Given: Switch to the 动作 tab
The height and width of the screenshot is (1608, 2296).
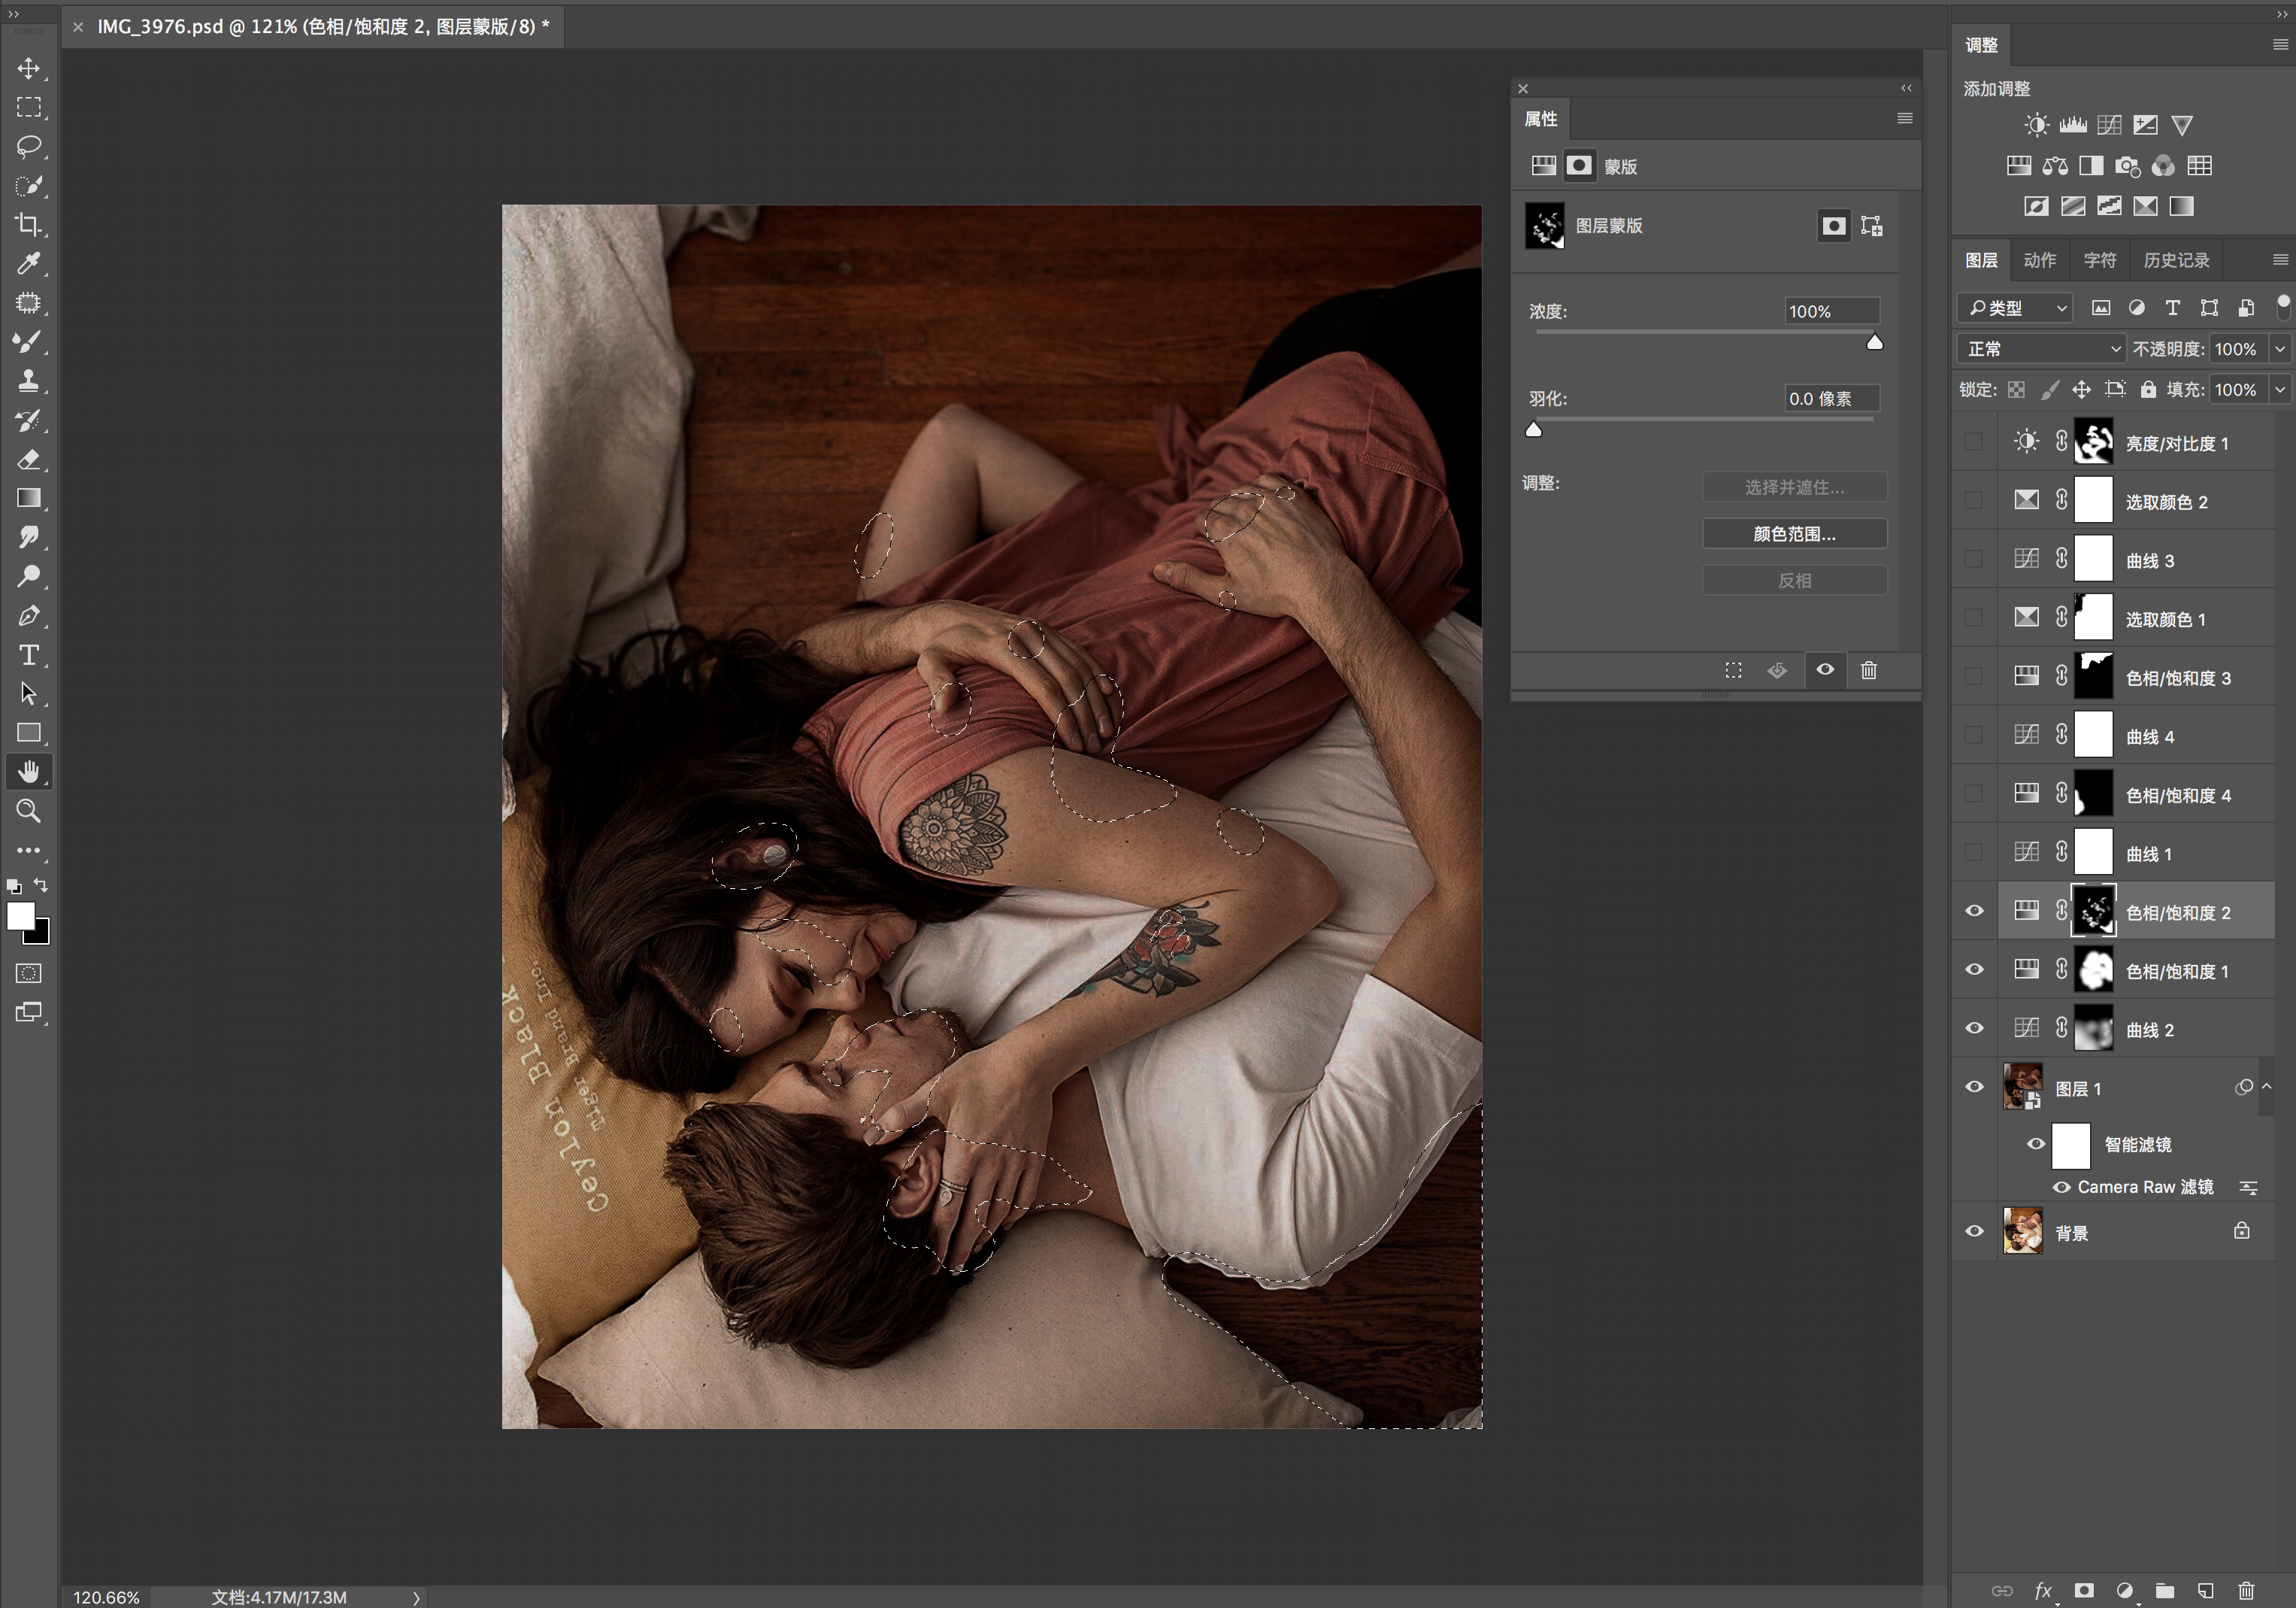Looking at the screenshot, I should [2039, 260].
